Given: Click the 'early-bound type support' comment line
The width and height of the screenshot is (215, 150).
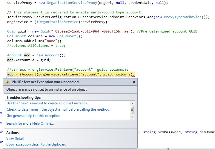Looking at the screenshot, I should (x=75, y=12).
